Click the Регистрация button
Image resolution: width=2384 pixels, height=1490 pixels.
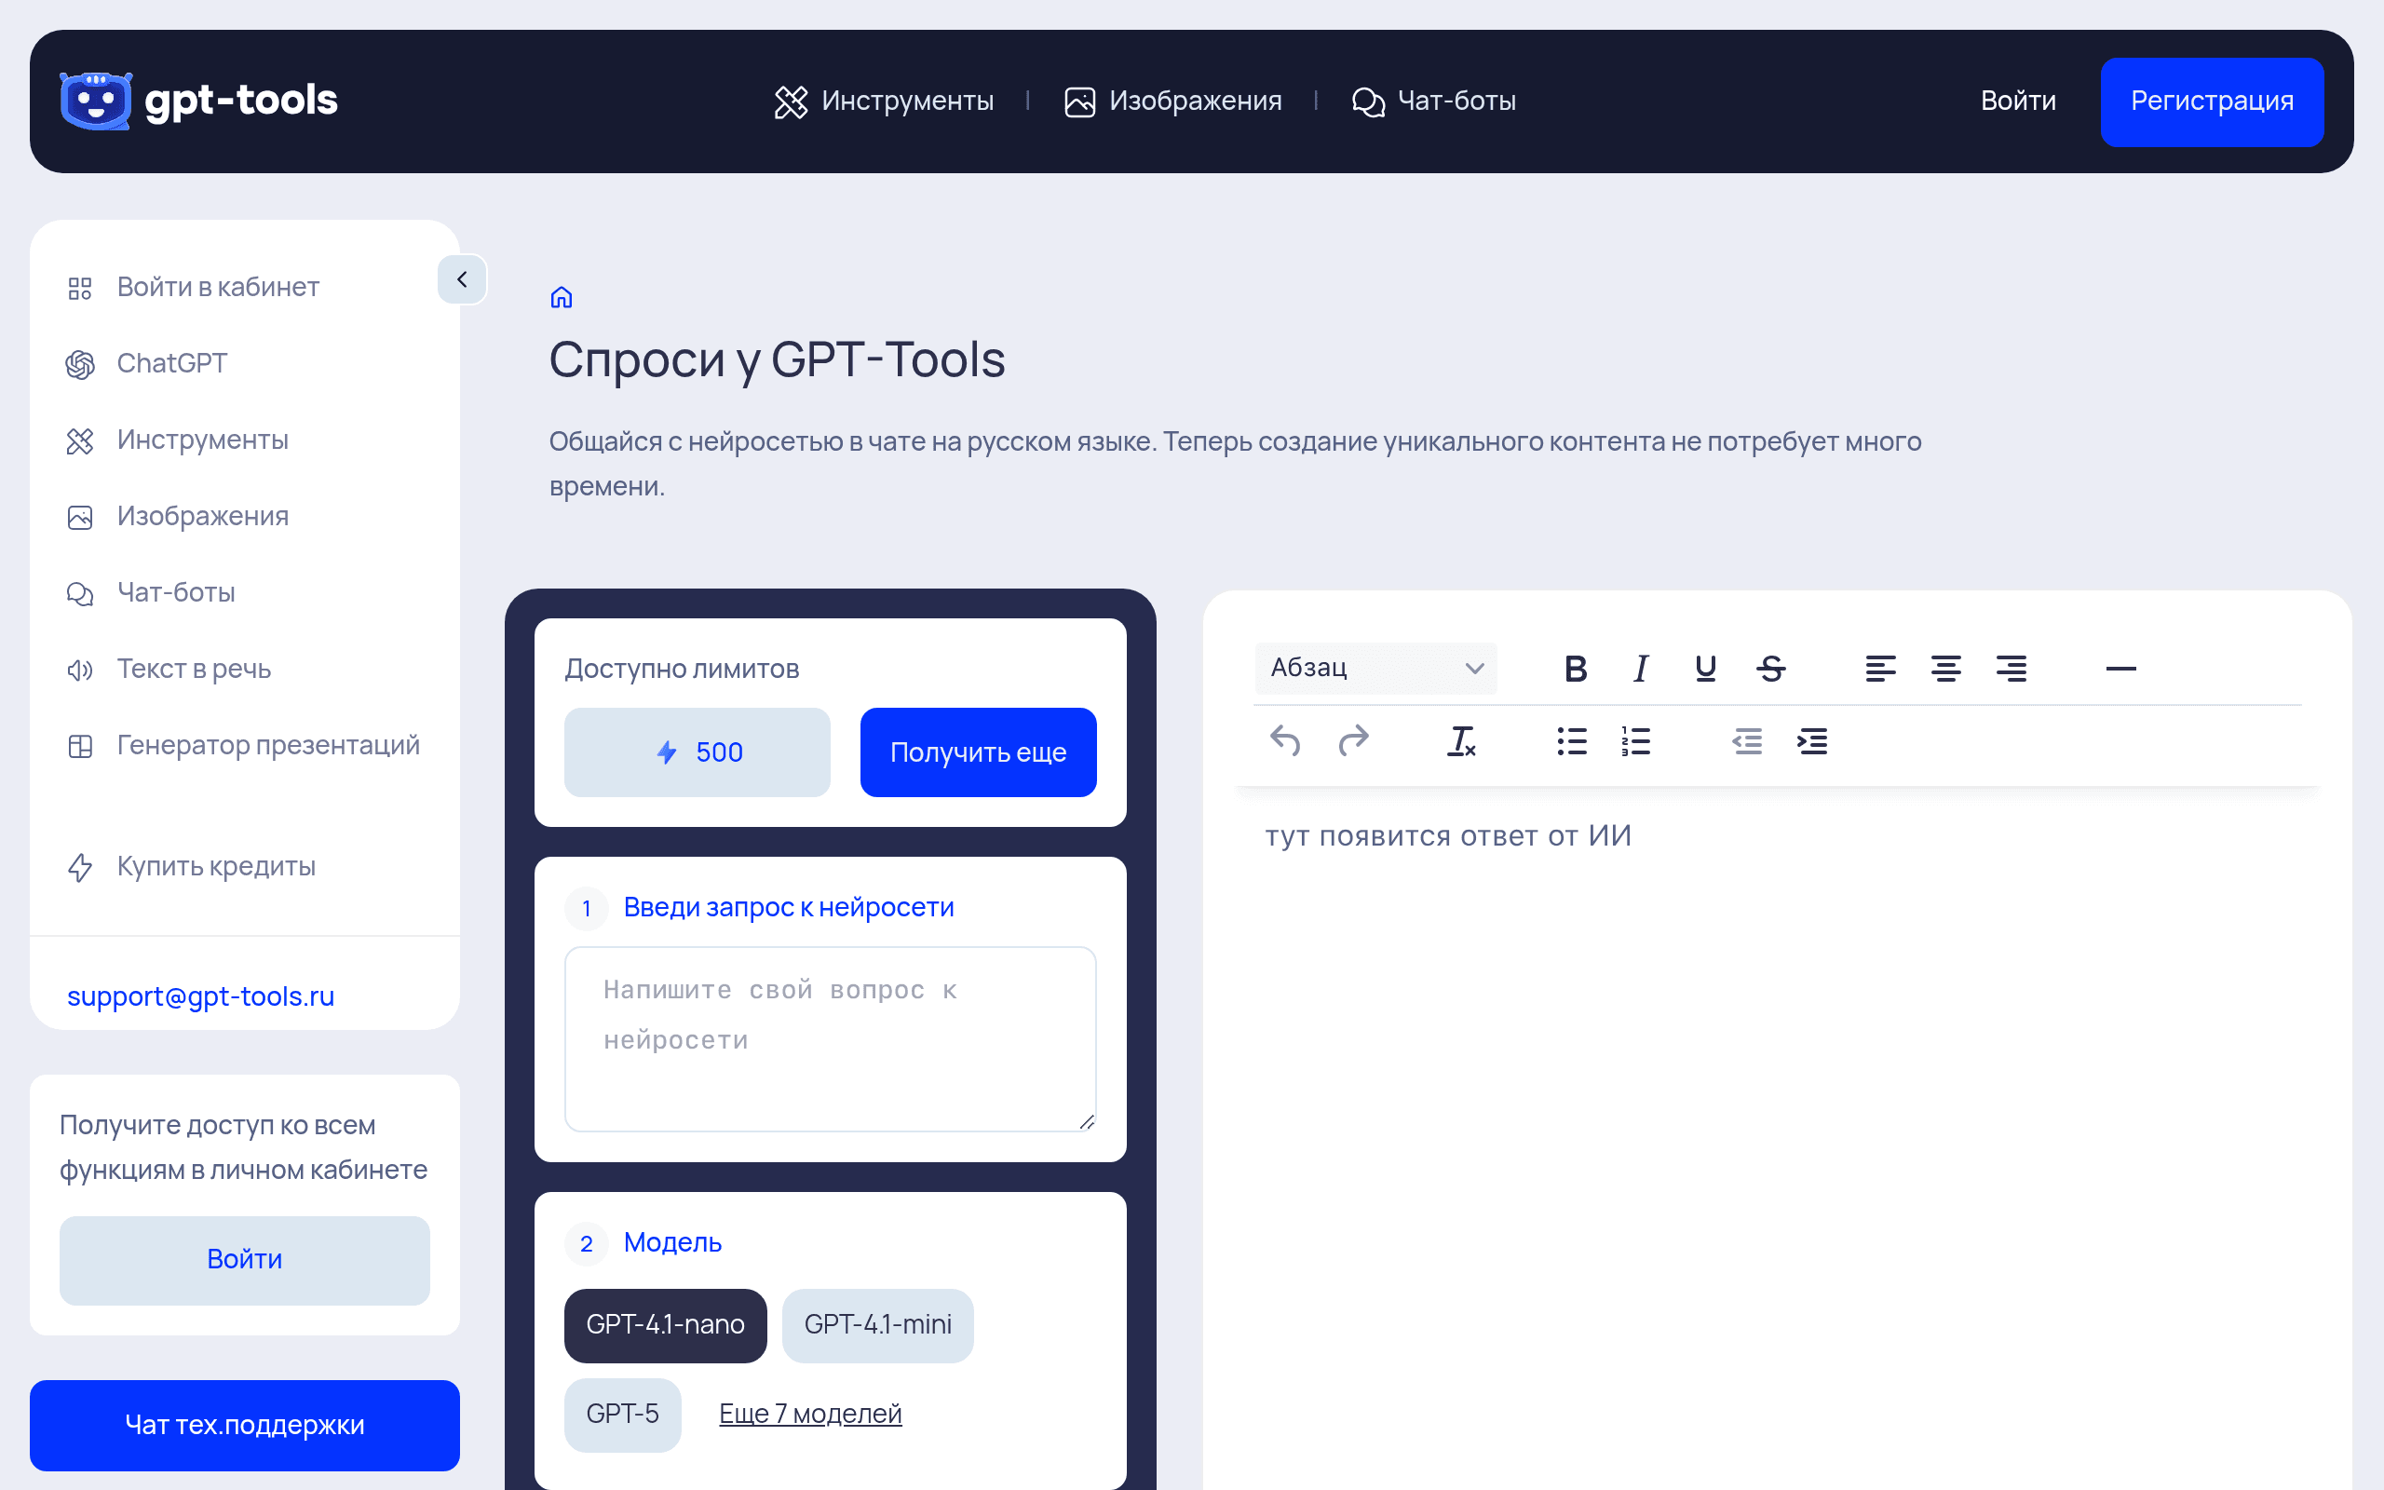pos(2212,102)
